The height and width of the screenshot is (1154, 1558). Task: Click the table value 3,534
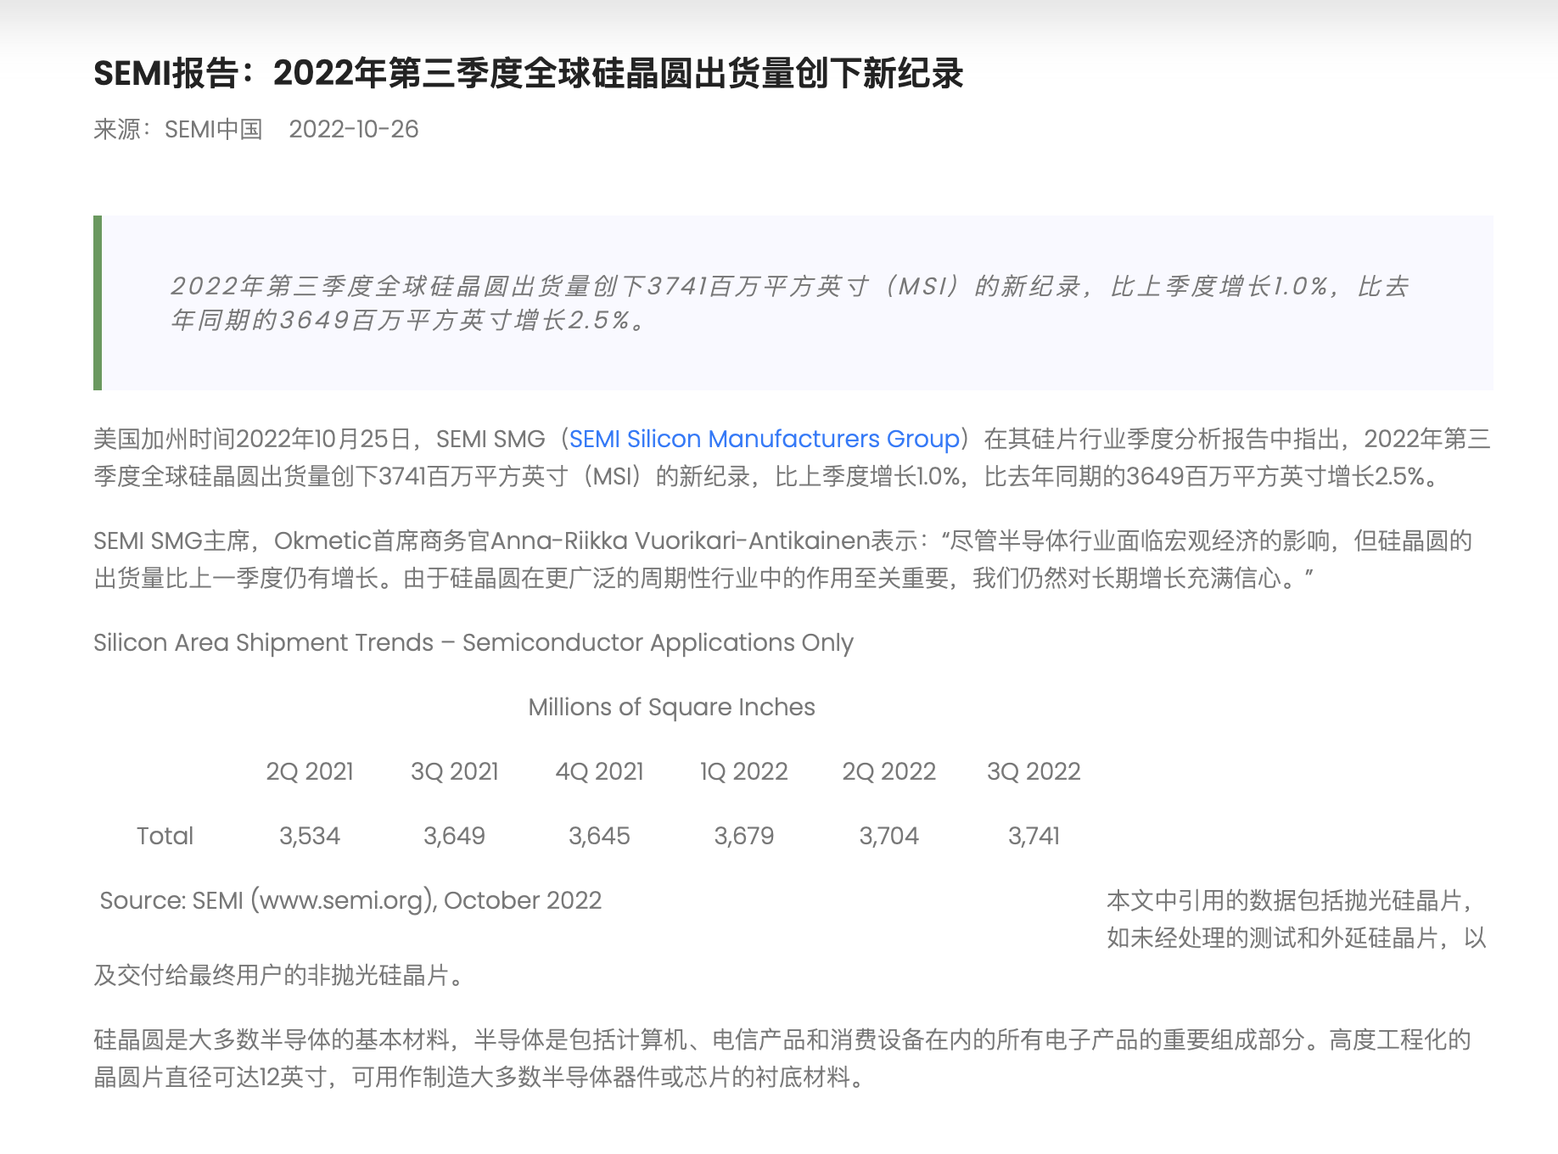[310, 836]
